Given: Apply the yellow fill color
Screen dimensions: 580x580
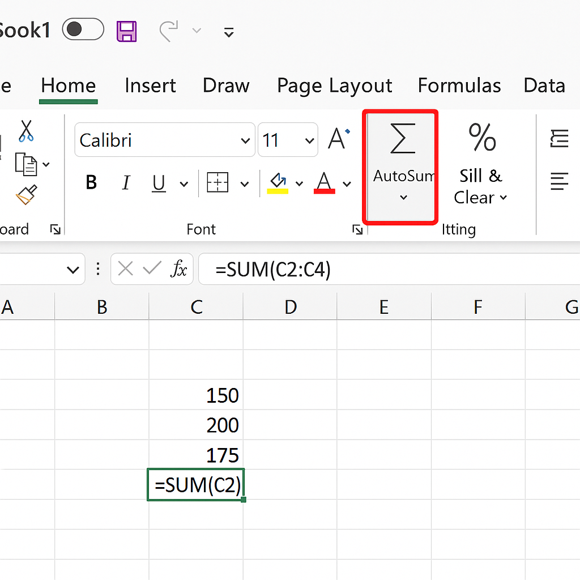Looking at the screenshot, I should [x=278, y=183].
